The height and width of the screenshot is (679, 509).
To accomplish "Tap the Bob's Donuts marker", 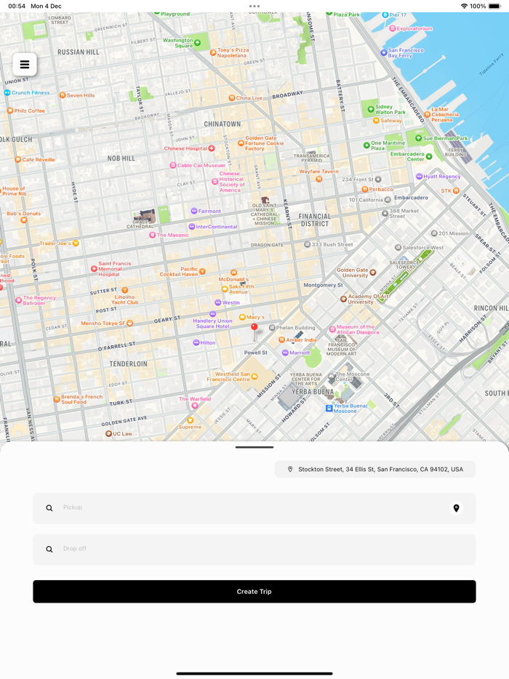I will pos(24,220).
